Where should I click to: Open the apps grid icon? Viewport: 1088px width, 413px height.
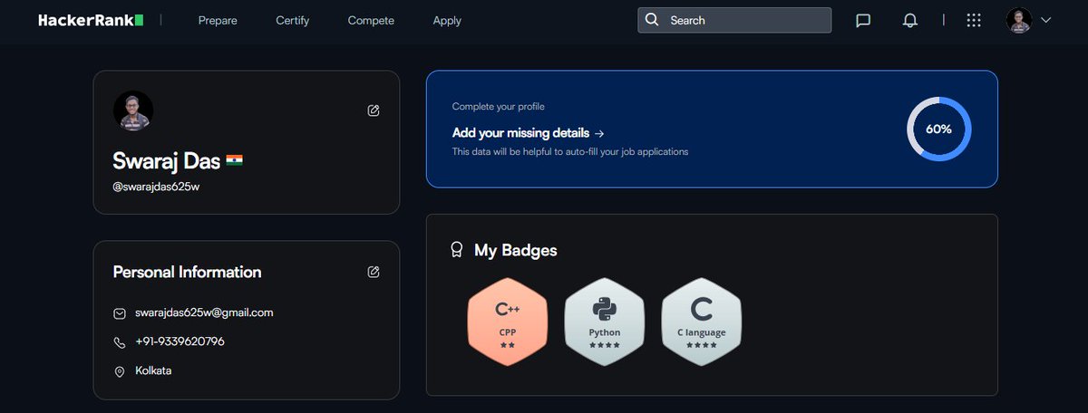974,20
